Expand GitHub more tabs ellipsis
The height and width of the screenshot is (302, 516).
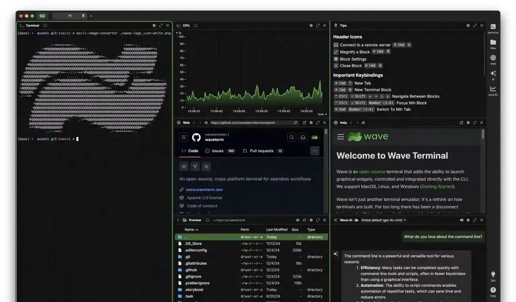click(x=314, y=151)
